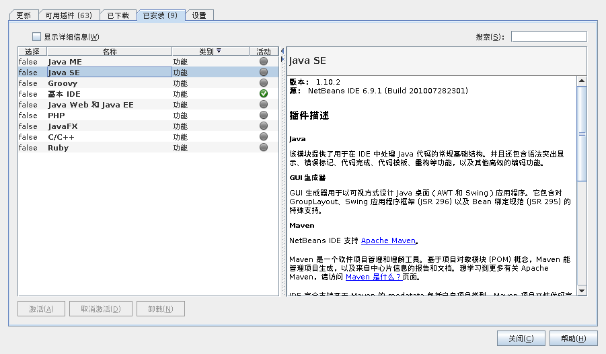Click the grey activity icon for Java SE

point(264,72)
